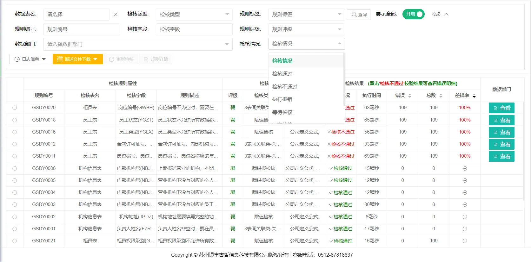Image resolution: width=531 pixels, height=262 pixels.
Task: Click 查看 button for rule GSDY0011
Action: point(501,156)
